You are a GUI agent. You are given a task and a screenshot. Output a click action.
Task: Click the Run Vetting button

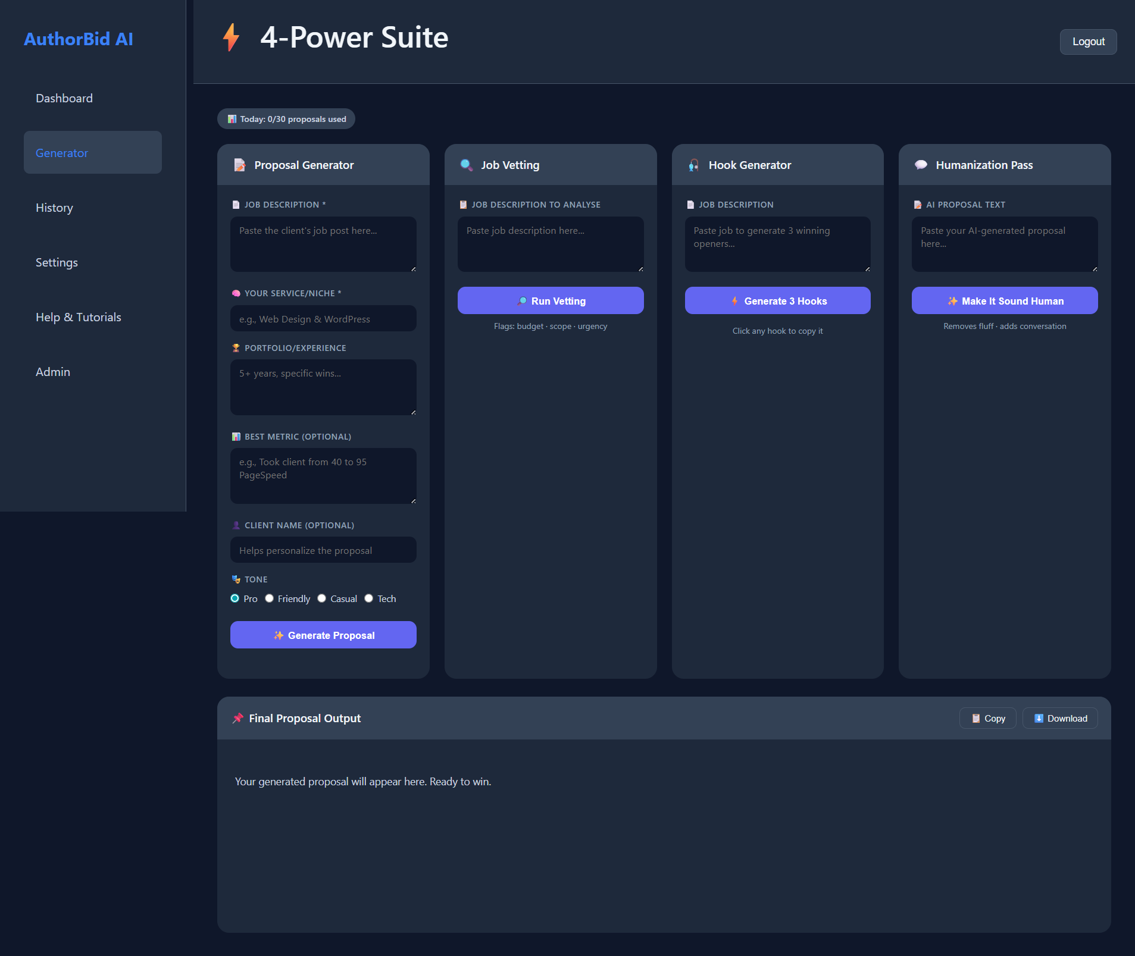click(551, 301)
